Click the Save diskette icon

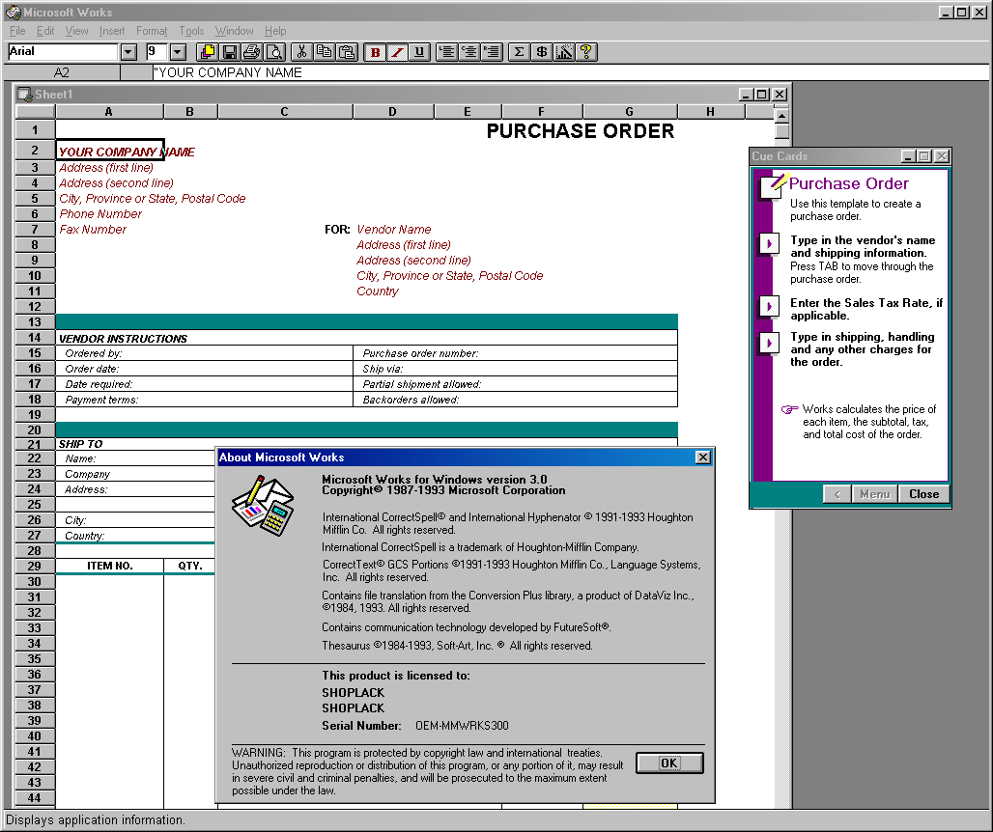[230, 52]
